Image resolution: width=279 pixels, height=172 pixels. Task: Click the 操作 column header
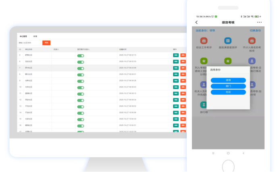click(175, 49)
